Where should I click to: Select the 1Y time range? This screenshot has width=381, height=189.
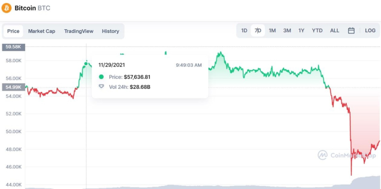click(301, 31)
